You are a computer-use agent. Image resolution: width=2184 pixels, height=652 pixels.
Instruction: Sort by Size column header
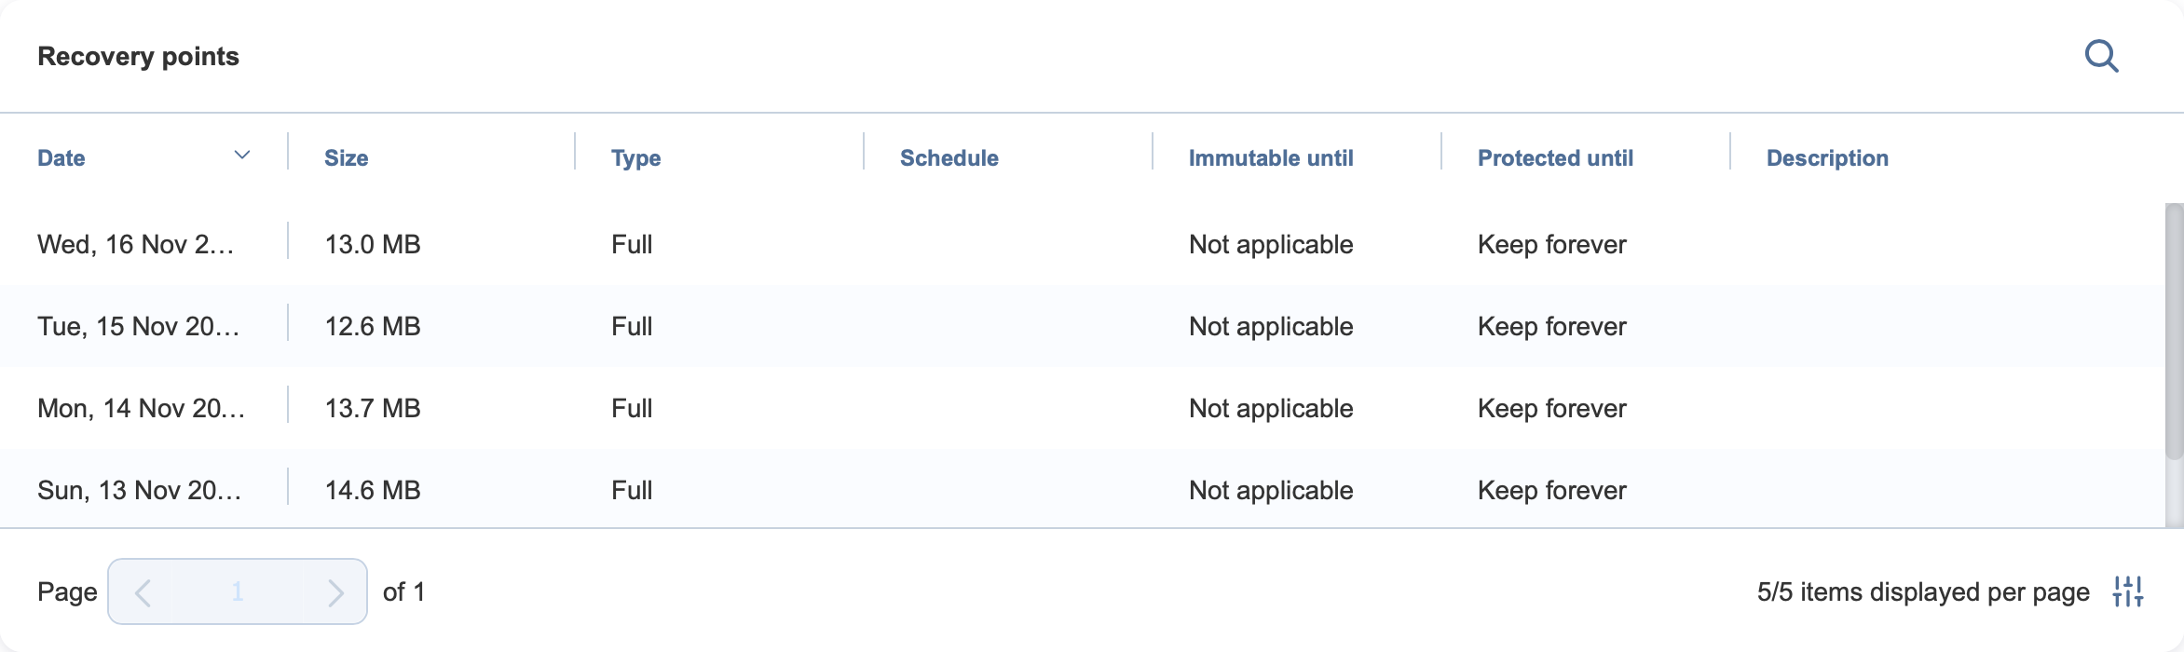pyautogui.click(x=347, y=158)
